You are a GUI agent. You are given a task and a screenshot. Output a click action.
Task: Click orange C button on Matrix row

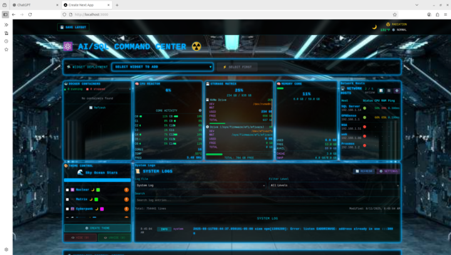pyautogui.click(x=127, y=199)
